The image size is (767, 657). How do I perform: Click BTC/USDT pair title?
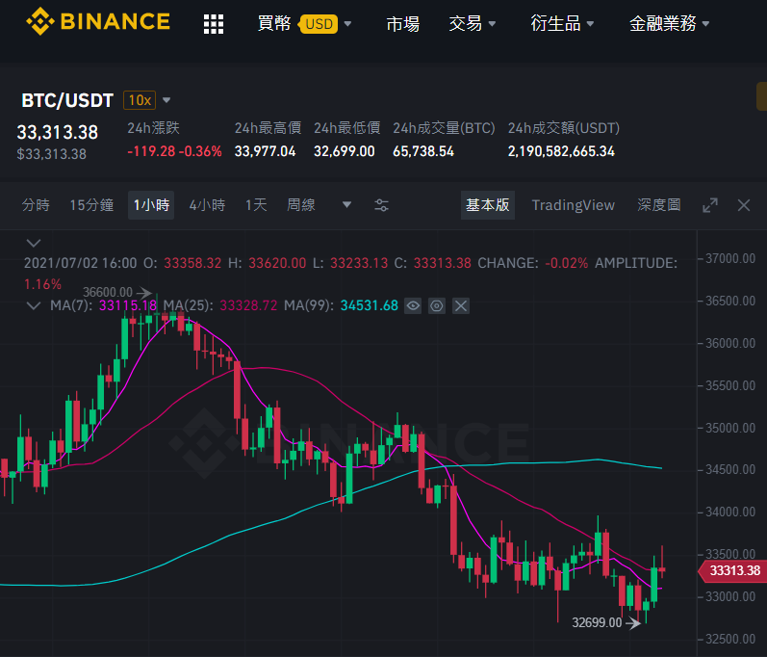[67, 100]
